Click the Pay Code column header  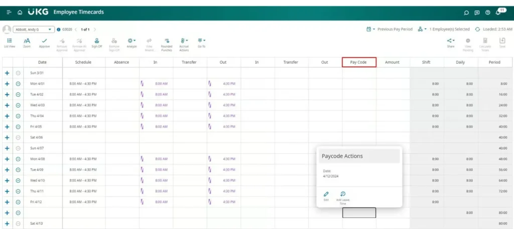(x=359, y=62)
